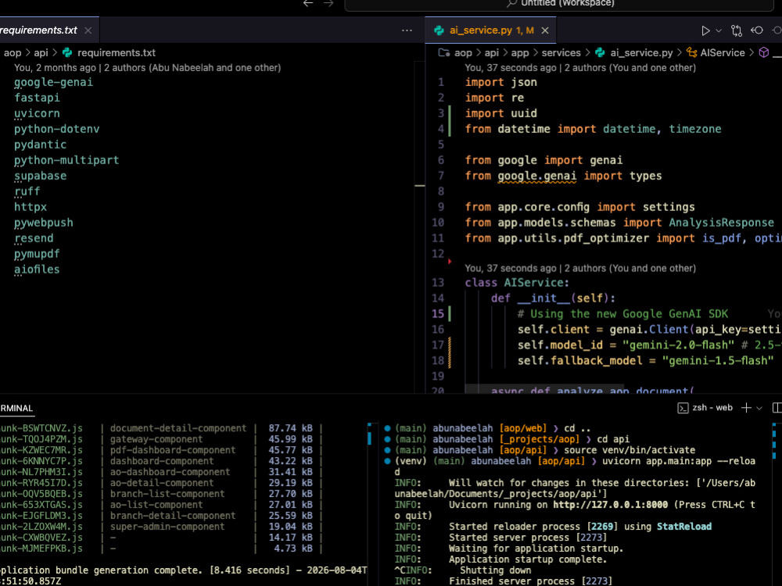Open More Actions ellipsis for left editor group
The height and width of the screenshot is (586, 782).
pyautogui.click(x=407, y=30)
